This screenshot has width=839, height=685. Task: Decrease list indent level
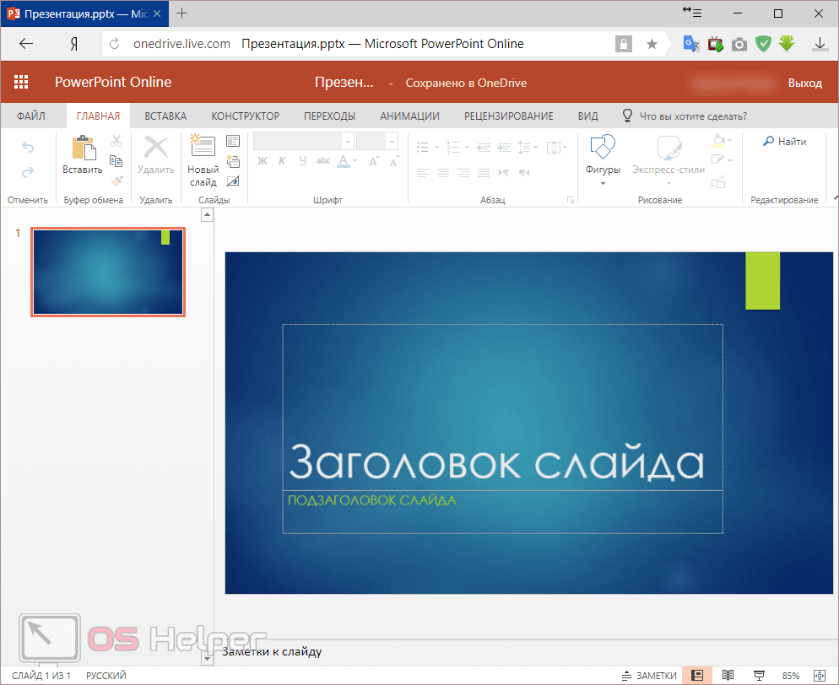(484, 147)
